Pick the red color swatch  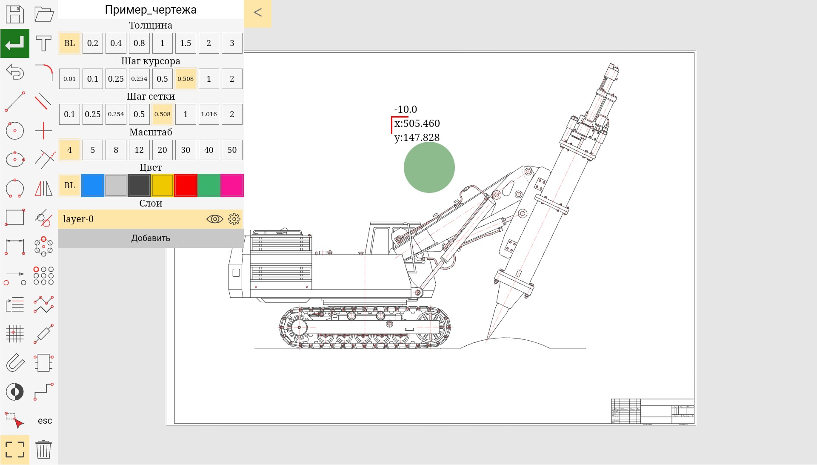pos(186,185)
